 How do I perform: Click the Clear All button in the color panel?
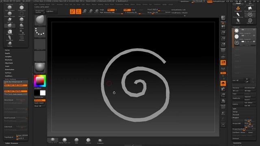[40, 106]
